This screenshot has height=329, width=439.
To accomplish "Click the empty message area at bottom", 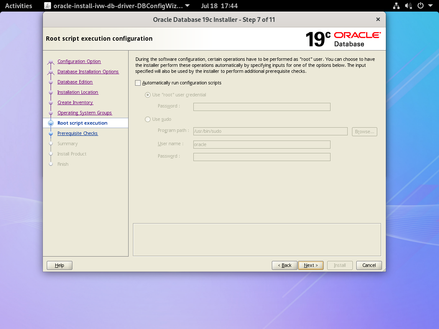I will coord(257,240).
